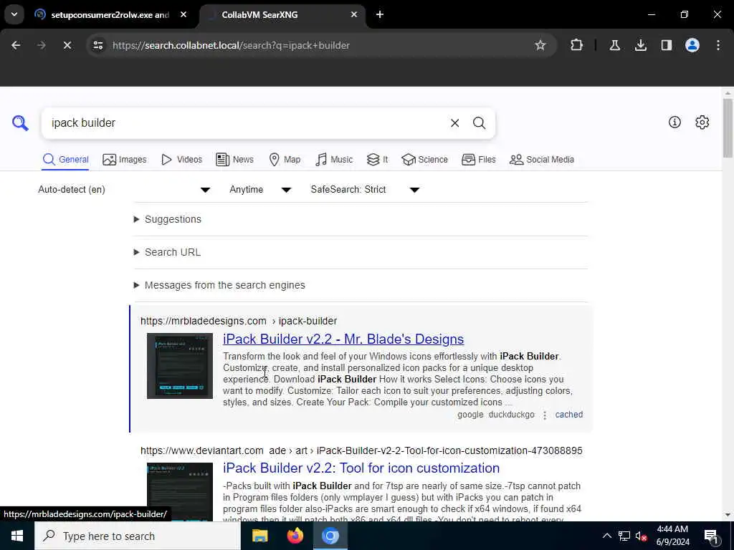Switch to Videos category

tap(181, 160)
